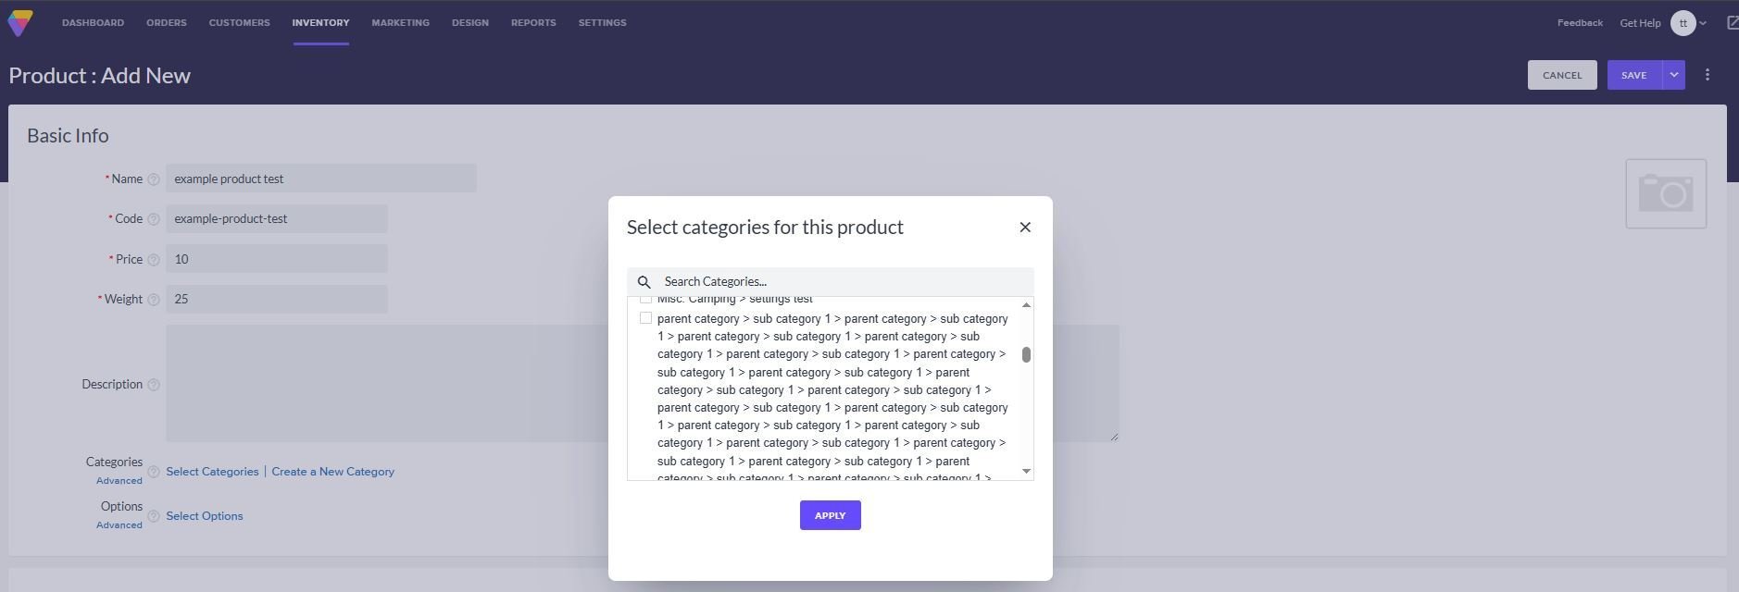This screenshot has width=1739, height=592.
Task: Open the help tooltip beside the Price field
Action: [155, 259]
